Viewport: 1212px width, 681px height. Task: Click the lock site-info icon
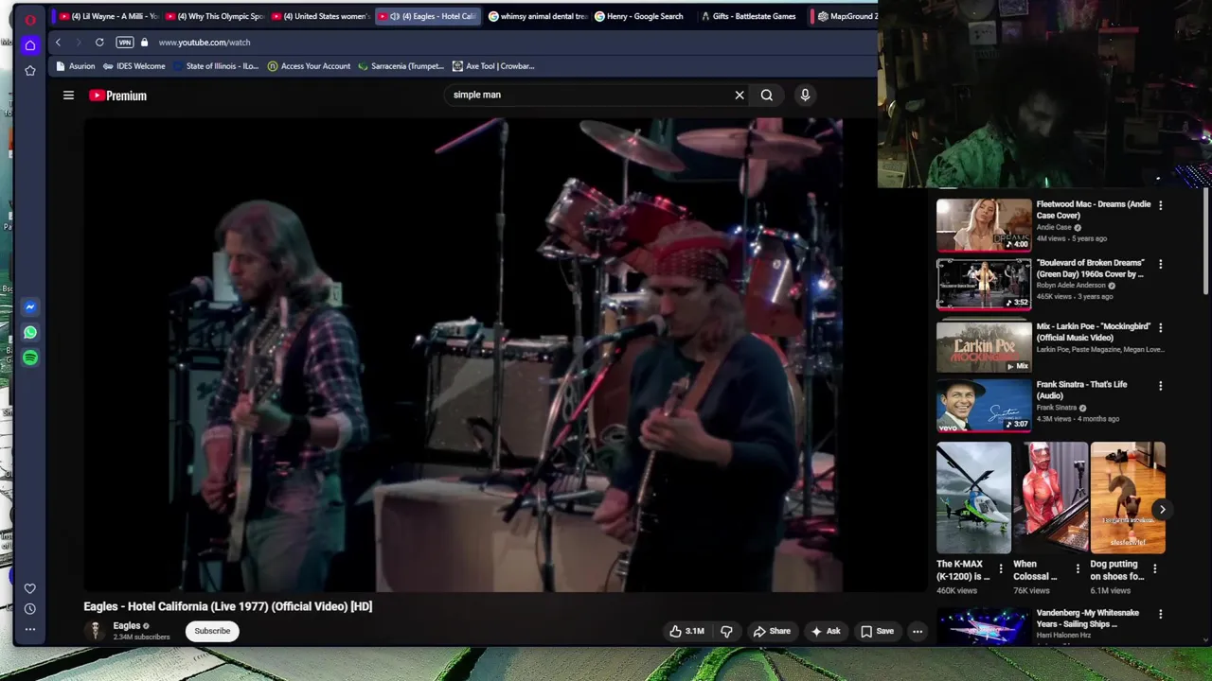point(145,43)
